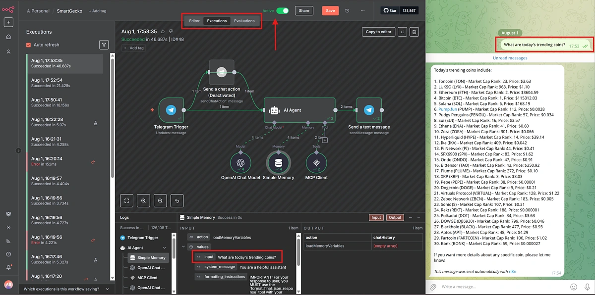Click the Copy to editor button
The height and width of the screenshot is (295, 595).
pyautogui.click(x=378, y=32)
